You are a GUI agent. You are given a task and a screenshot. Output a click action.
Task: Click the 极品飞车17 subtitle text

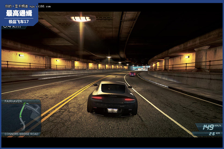(19, 22)
